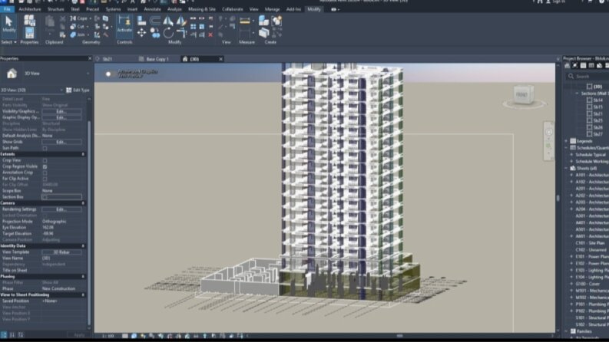609x342 pixels.
Task: Select the Mirror Draw Axis tool
Action: pos(181,21)
